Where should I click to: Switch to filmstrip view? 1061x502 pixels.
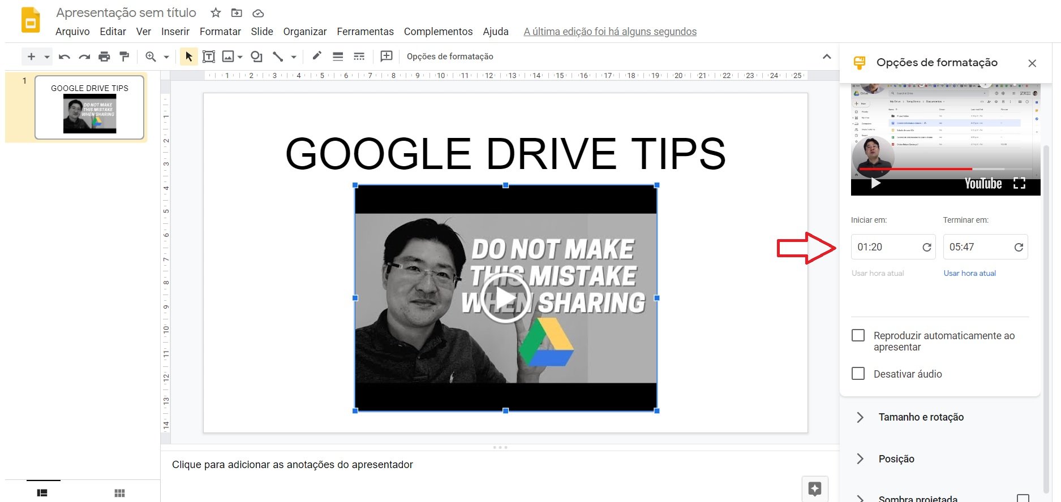(42, 493)
